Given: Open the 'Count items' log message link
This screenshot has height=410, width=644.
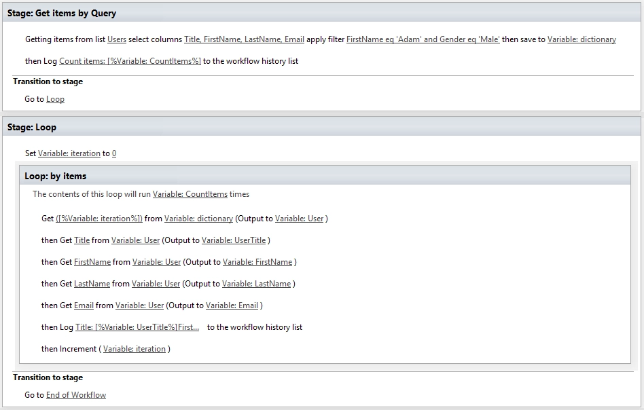Looking at the screenshot, I should (x=130, y=61).
